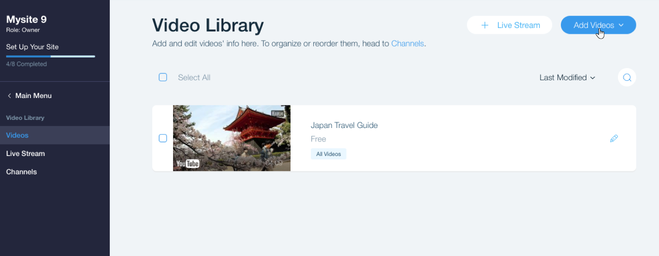
Task: Tick the Select All checkbox
Action: (x=163, y=77)
